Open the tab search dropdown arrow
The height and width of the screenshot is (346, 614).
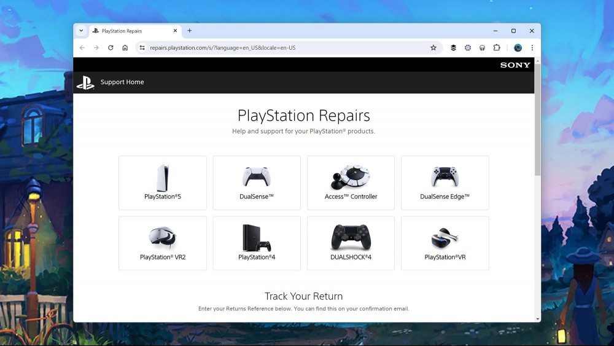tap(81, 31)
